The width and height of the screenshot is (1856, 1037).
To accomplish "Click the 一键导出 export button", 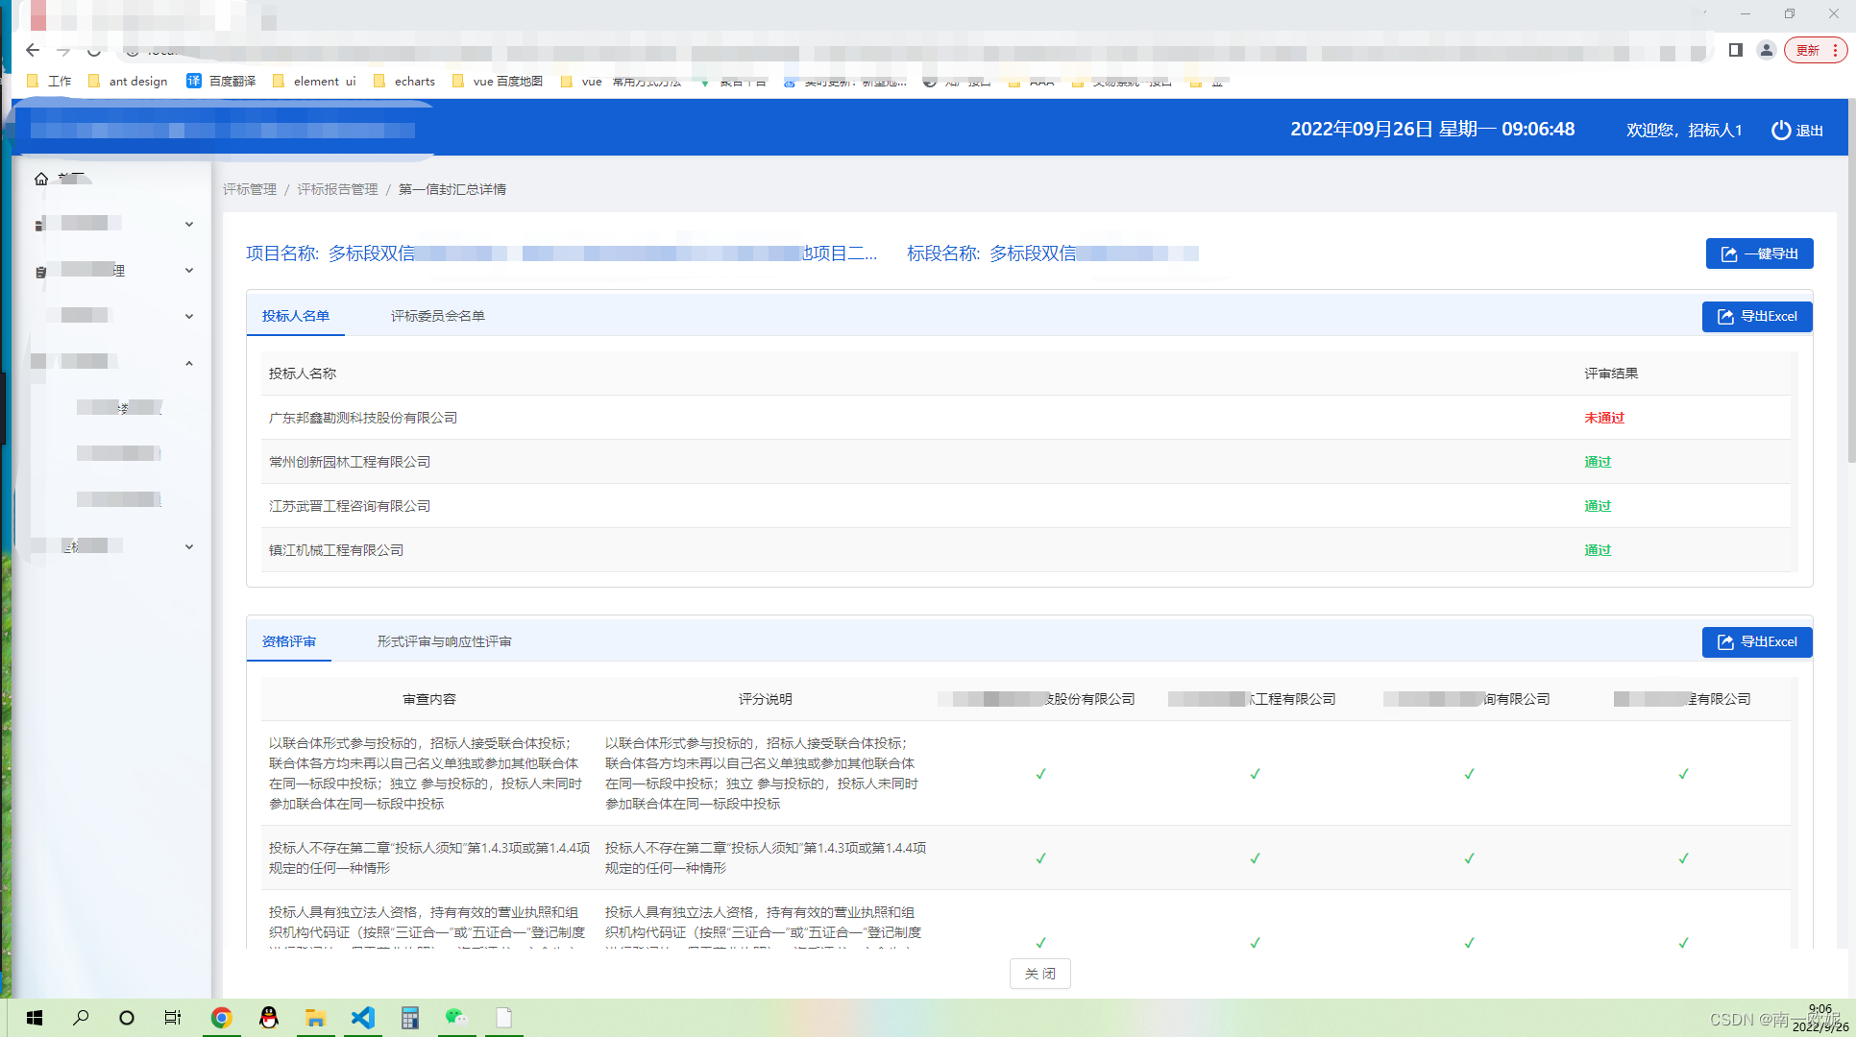I will 1759,253.
